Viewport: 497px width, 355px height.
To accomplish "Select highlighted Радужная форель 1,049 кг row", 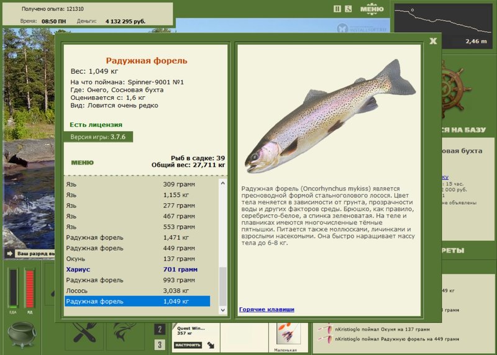I will [137, 301].
